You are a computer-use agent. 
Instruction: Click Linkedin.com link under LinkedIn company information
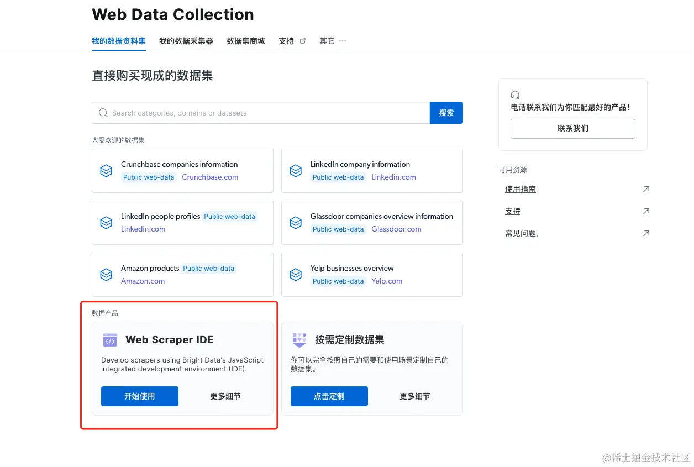pyautogui.click(x=393, y=177)
